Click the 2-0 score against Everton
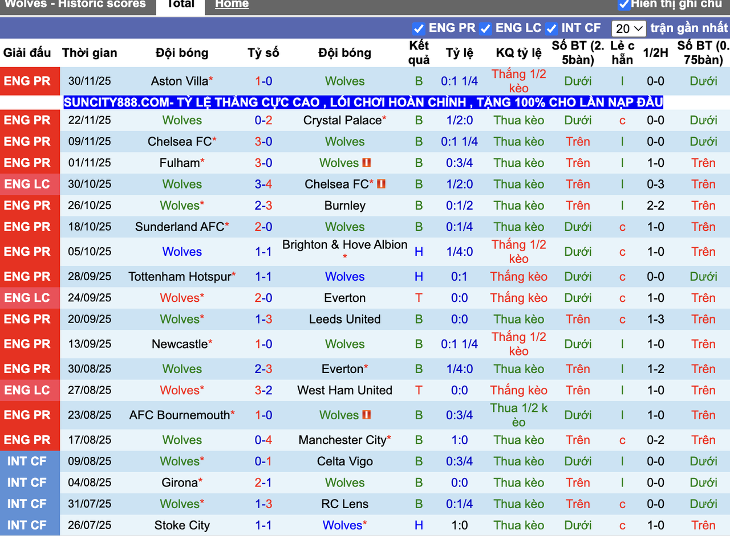Image resolution: width=730 pixels, height=536 pixels. [x=263, y=298]
